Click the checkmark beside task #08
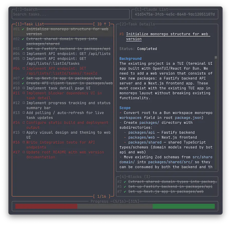The width and height of the screenshot is (231, 225). pos(23,83)
